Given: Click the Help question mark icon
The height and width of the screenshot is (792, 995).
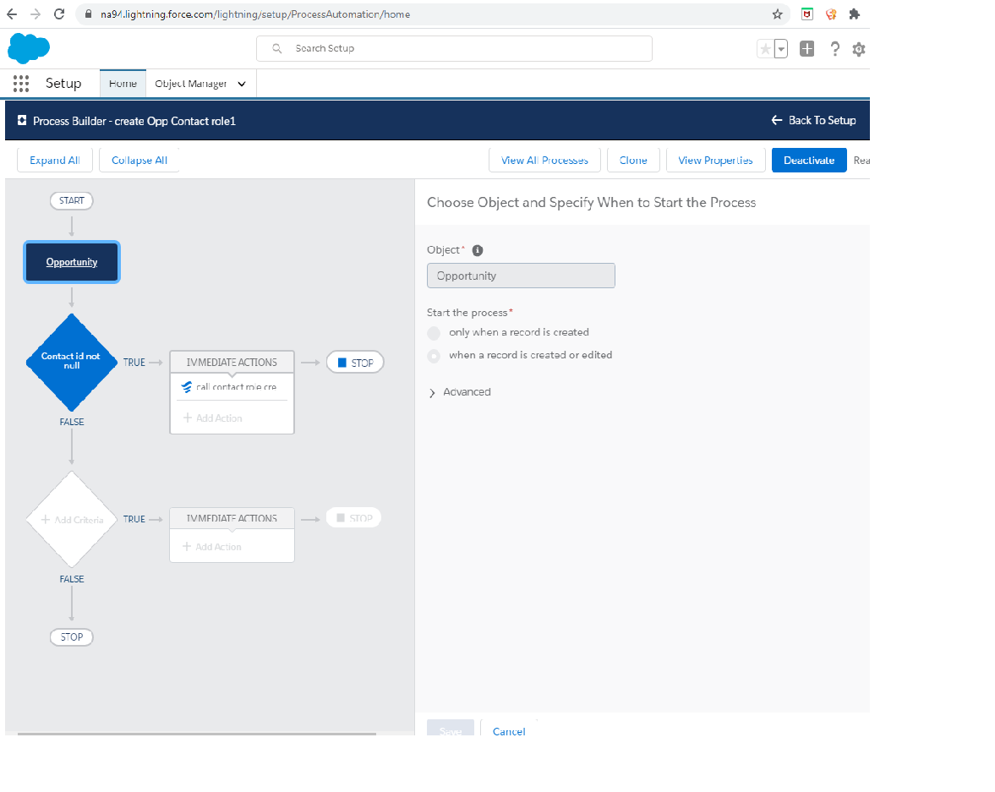Looking at the screenshot, I should tap(834, 49).
